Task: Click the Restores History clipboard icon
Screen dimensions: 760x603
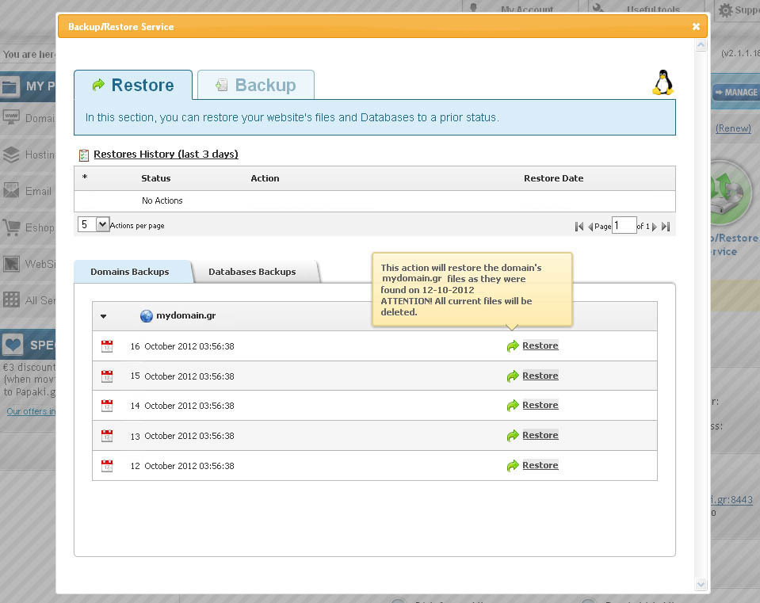Action: (84, 155)
